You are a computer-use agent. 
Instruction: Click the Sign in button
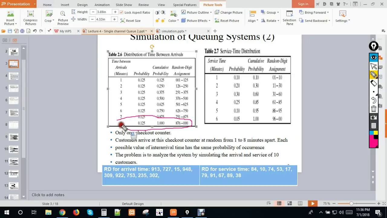pyautogui.click(x=303, y=4)
